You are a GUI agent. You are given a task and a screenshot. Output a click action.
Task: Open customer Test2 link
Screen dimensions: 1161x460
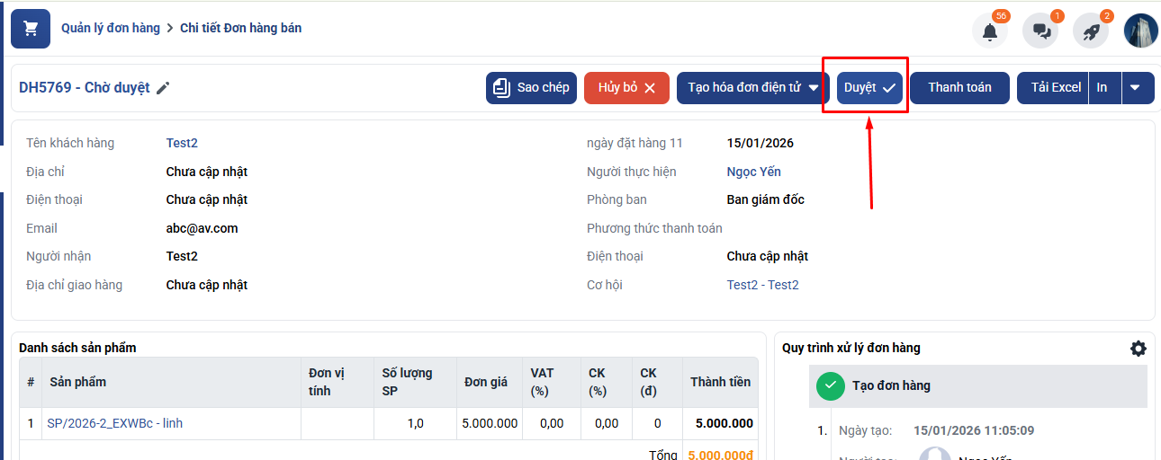pyautogui.click(x=182, y=143)
